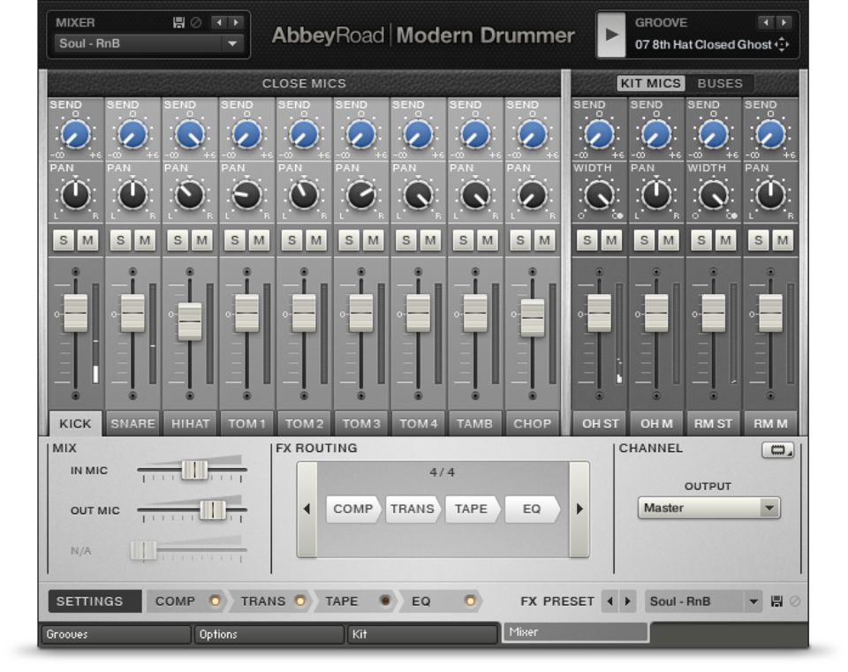Click the FX routing left arrow

(x=307, y=509)
